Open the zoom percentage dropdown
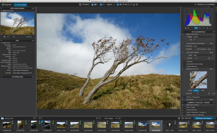The width and height of the screenshot is (217, 133). pyautogui.click(x=114, y=4)
